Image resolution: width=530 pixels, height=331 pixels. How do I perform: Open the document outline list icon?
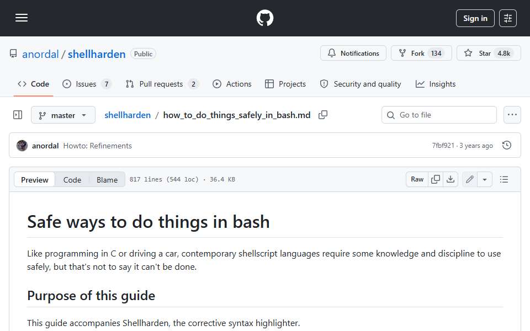point(504,179)
